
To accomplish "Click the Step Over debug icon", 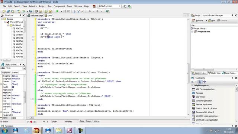I will click(78, 11).
